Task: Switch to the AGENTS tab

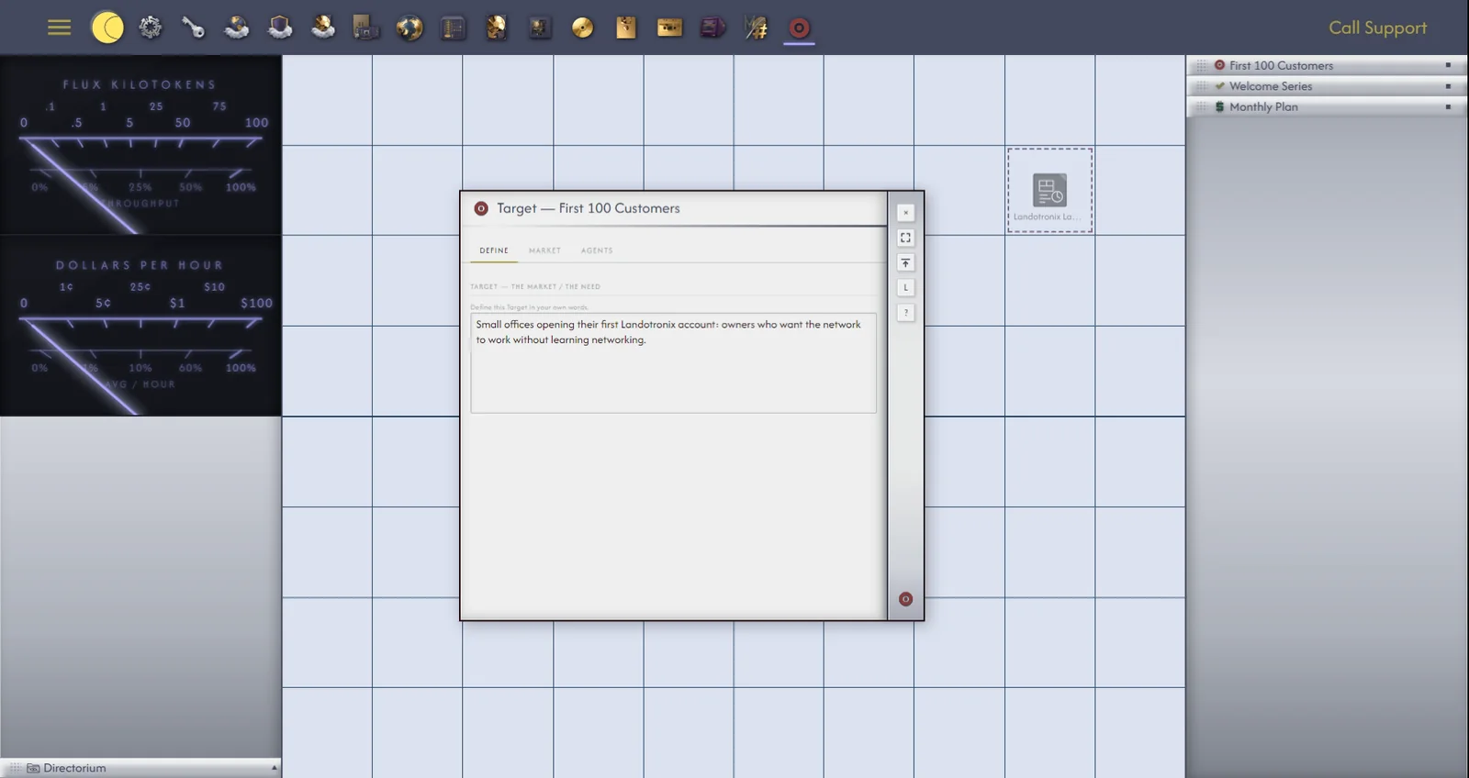Action: tap(597, 250)
